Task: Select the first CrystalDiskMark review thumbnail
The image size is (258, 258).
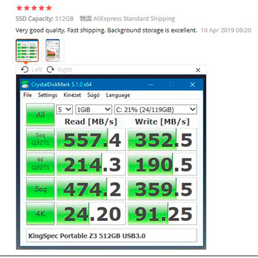Action: (x=27, y=50)
